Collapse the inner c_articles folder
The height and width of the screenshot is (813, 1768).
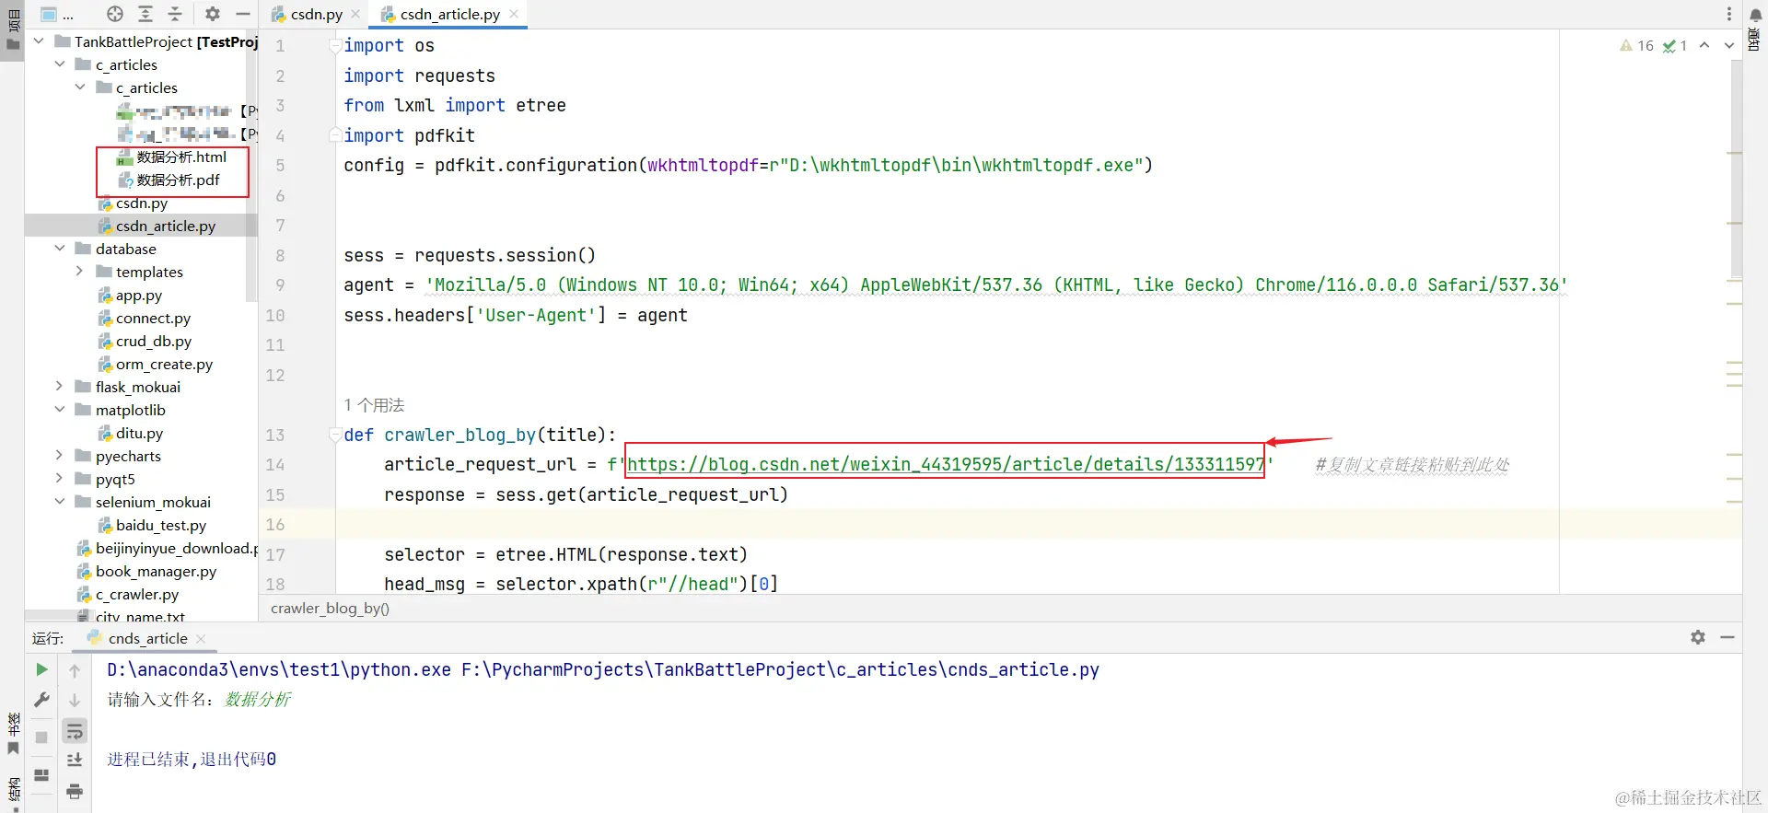click(80, 87)
